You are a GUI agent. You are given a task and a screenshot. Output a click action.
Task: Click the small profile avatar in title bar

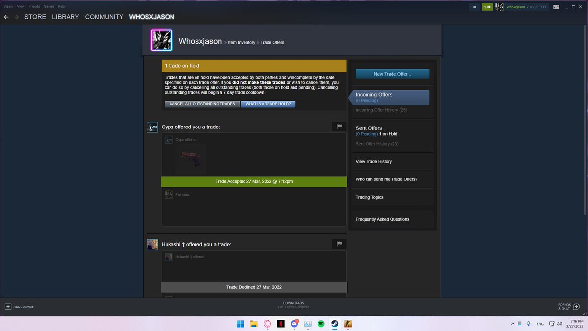499,7
